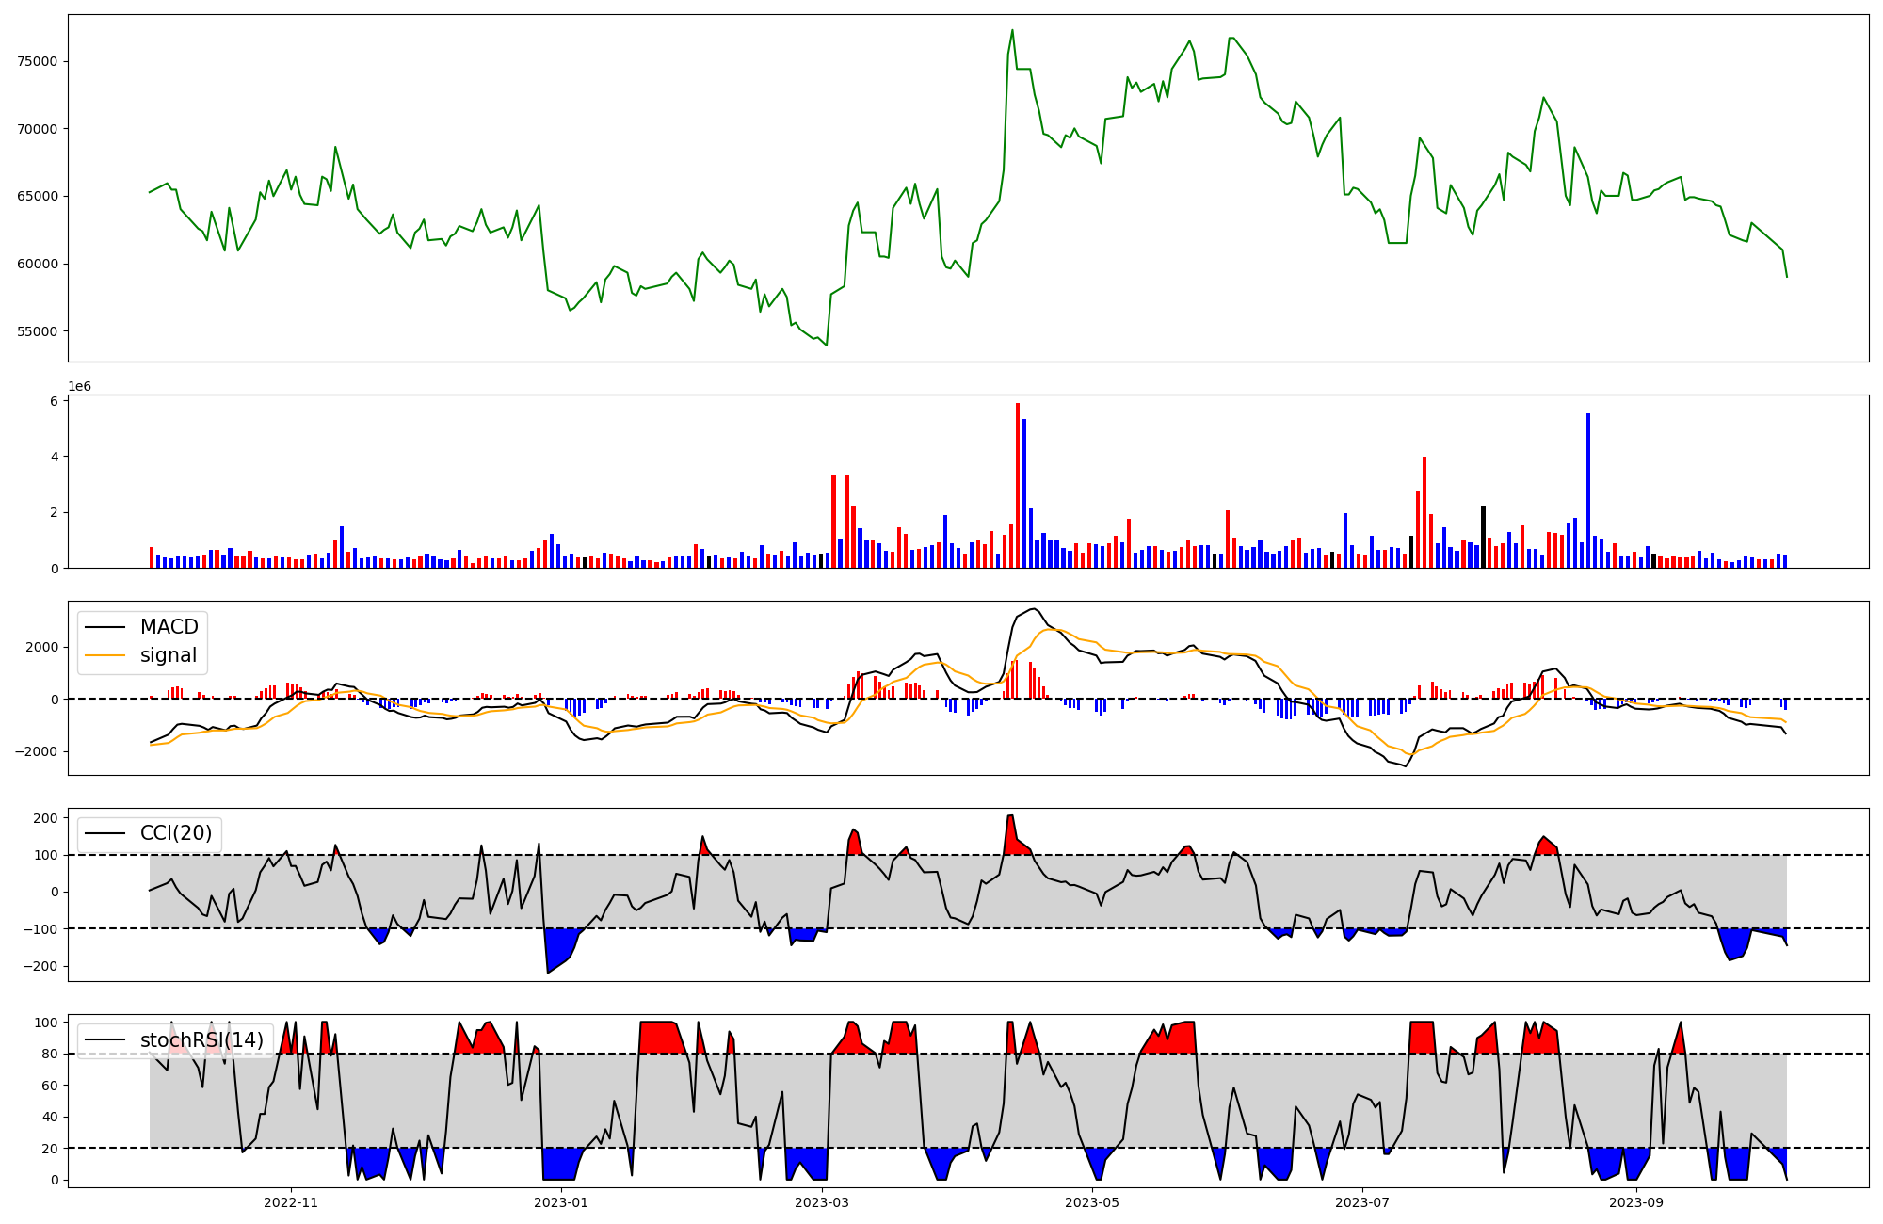This screenshot has width=1883, height=1224.
Task: Click the signal legend text
Action: pos(169,655)
